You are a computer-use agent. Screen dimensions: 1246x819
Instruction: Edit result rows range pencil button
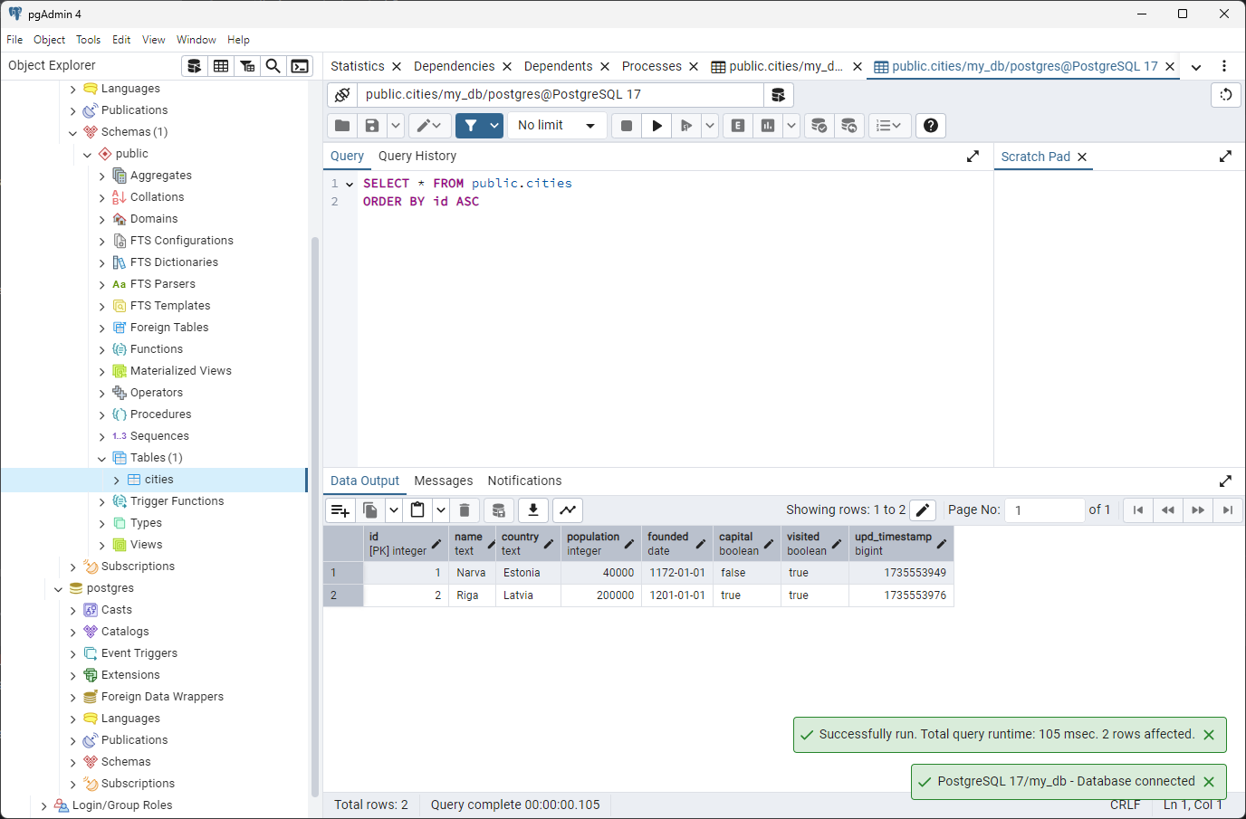tap(923, 510)
